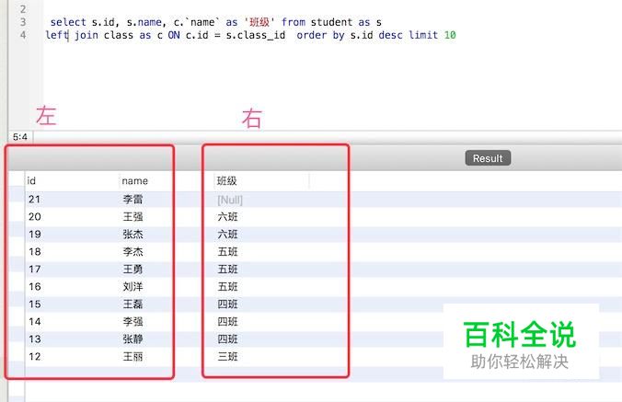Click the name cell 张静
The width and height of the screenshot is (622, 402).
point(132,339)
